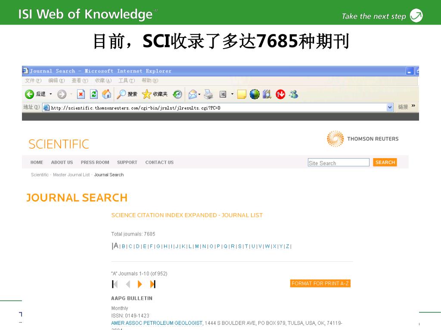Select letter M in alphabet index
The height and width of the screenshot is (330, 441).
pos(197,246)
